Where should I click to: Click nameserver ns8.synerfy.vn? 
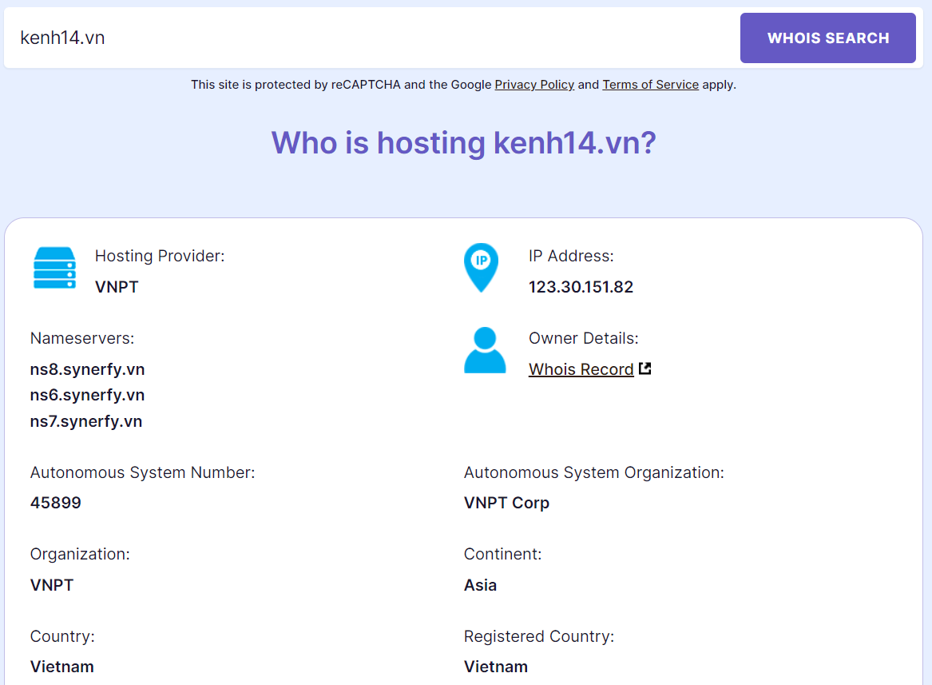(87, 369)
